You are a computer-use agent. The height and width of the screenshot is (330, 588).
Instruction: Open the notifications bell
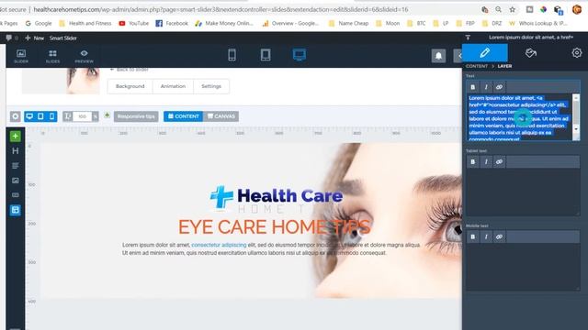[438, 56]
